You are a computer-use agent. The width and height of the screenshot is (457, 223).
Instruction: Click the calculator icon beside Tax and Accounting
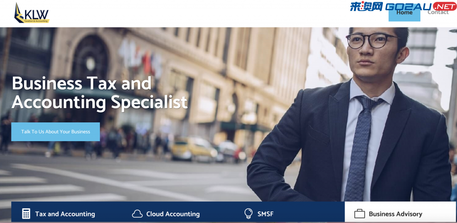click(26, 214)
